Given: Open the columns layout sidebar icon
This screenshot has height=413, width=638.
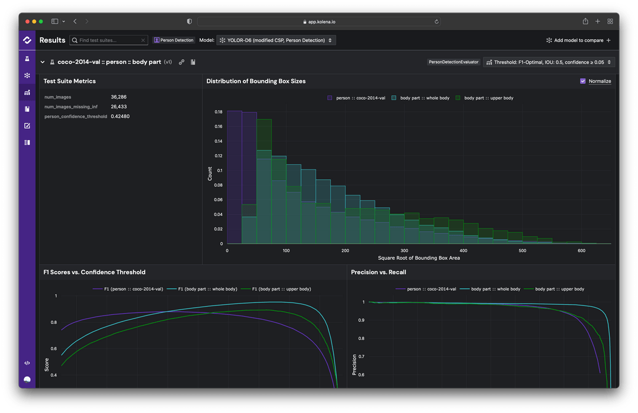Looking at the screenshot, I should pyautogui.click(x=27, y=142).
